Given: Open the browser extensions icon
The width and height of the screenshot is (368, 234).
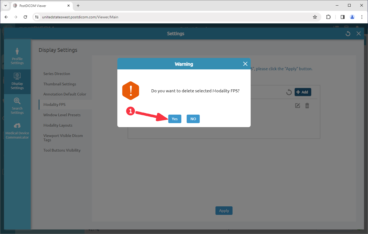Looking at the screenshot, I should coord(328,17).
